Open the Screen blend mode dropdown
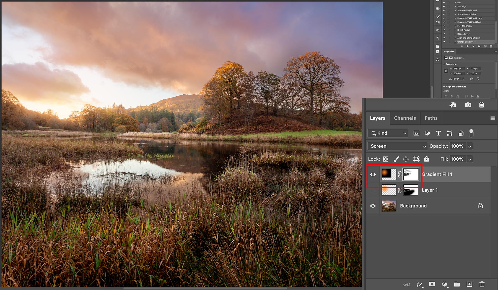Image resolution: width=498 pixels, height=290 pixels. click(397, 146)
